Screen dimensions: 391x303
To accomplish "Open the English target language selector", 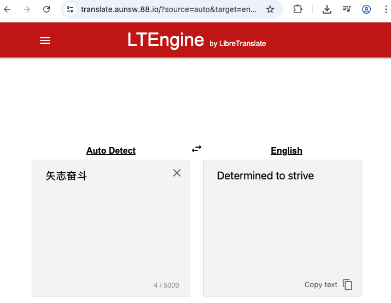I will pyautogui.click(x=287, y=151).
